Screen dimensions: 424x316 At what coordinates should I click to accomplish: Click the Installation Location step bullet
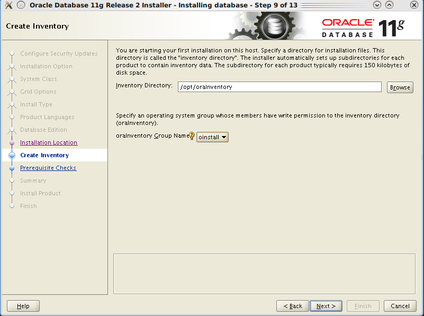point(12,142)
